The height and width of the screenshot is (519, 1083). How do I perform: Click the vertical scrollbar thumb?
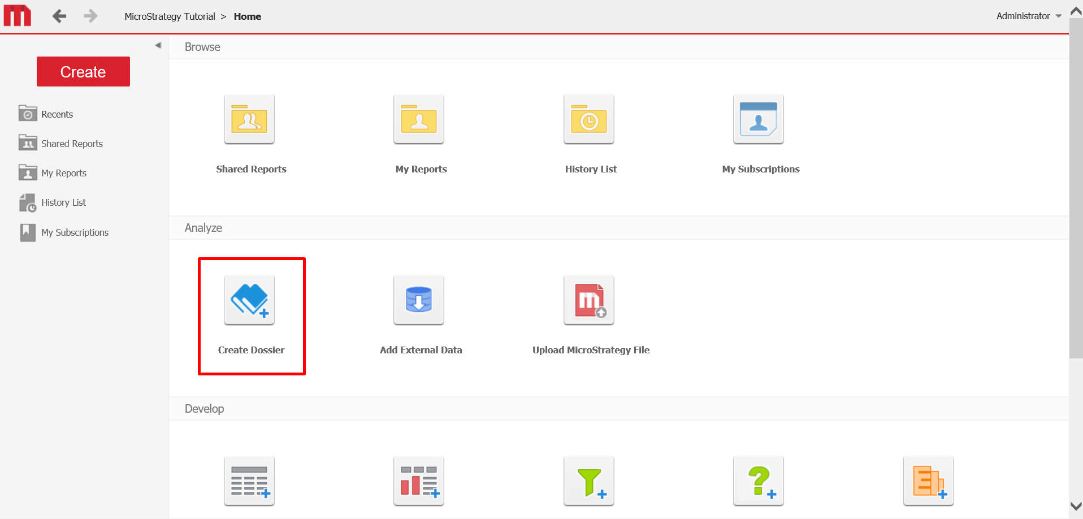(1076, 189)
